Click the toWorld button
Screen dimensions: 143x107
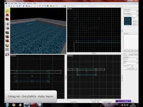click(x=131, y=54)
